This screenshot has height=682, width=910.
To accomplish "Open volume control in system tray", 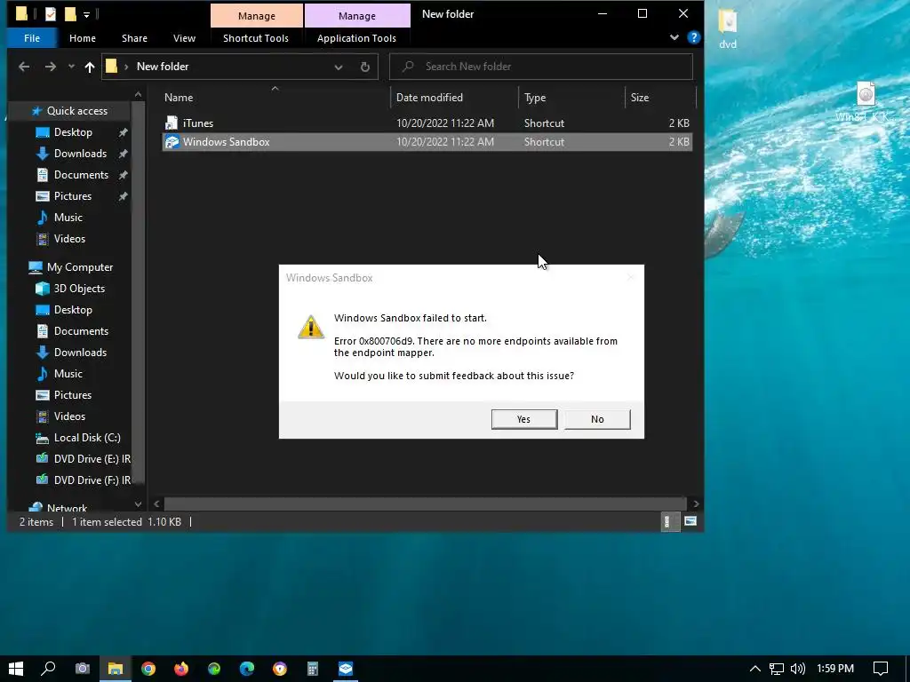I will point(798,669).
